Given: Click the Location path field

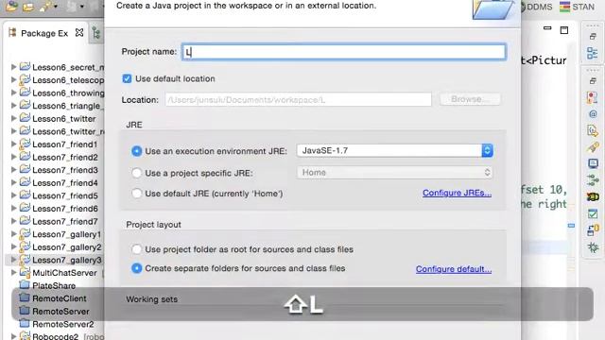Looking at the screenshot, I should (x=299, y=99).
